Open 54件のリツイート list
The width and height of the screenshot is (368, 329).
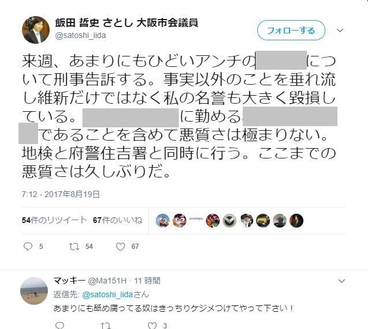pos(54,220)
